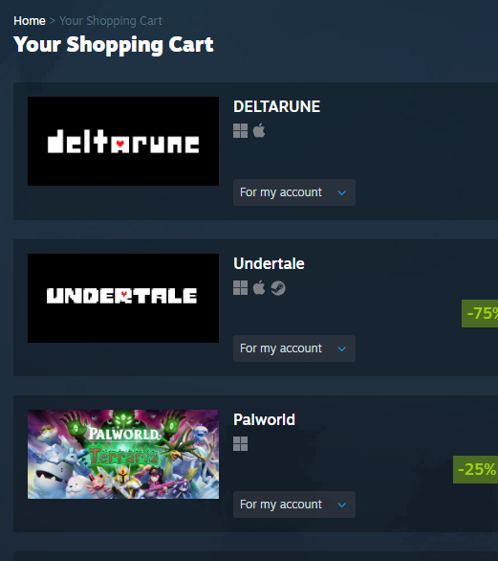This screenshot has width=498, height=561.
Task: Click the UNDERTALE logo thumbnail
Action: (x=123, y=298)
